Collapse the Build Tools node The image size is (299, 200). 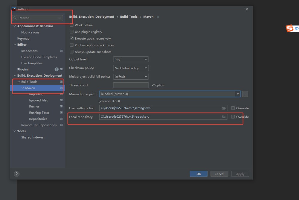pyautogui.click(x=19, y=82)
